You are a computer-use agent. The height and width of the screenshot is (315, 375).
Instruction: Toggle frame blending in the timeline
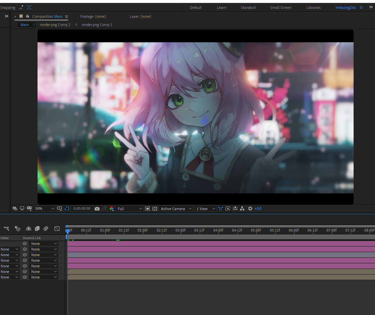[x=37, y=229]
